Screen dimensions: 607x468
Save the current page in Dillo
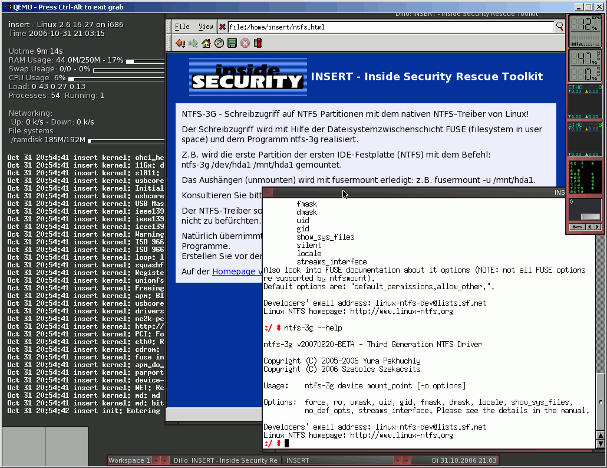232,43
